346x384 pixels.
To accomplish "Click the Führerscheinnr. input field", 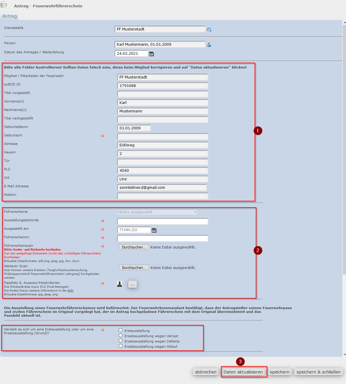I will click(163, 238).
